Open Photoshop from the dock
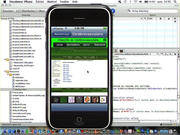180x135 pixels. (143, 131)
